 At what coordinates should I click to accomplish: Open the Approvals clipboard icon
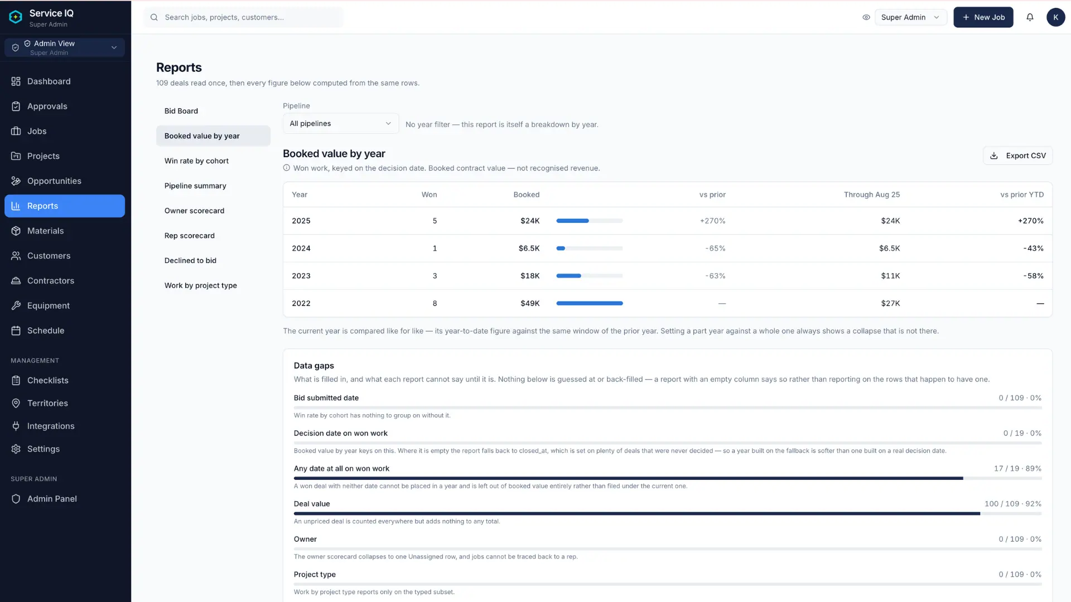(x=16, y=106)
